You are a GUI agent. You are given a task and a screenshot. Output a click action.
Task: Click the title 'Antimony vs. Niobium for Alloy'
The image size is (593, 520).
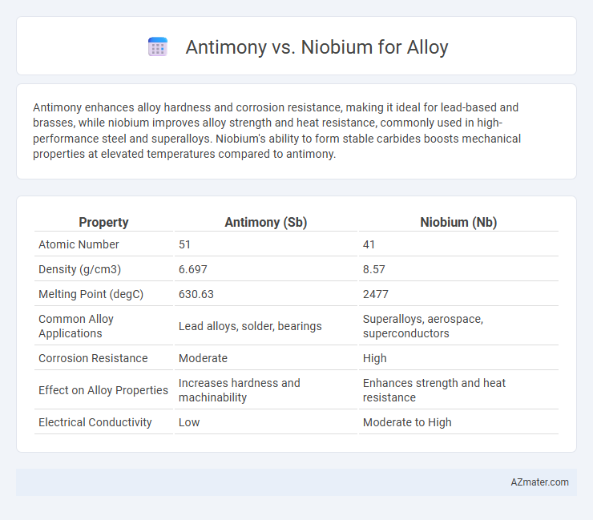(317, 47)
